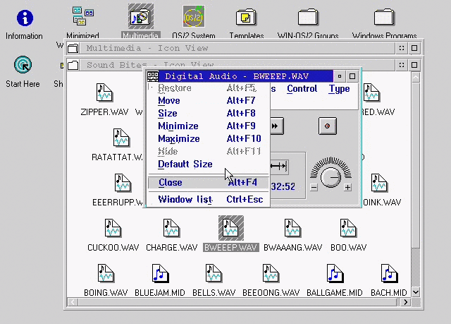Click the Sound Bites scroll right arrow
The height and width of the screenshot is (324, 451).
click(406, 302)
